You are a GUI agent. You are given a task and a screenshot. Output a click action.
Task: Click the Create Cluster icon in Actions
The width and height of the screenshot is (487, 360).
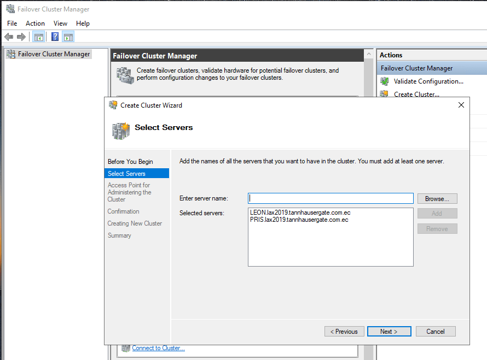385,94
